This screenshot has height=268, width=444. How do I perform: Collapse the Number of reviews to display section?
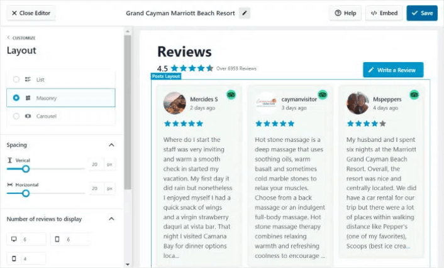pos(111,219)
